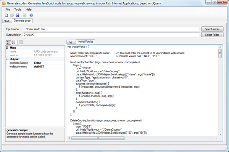Minimize the Generate code window
Screen dimensions: 229x152
tap(208, 2)
